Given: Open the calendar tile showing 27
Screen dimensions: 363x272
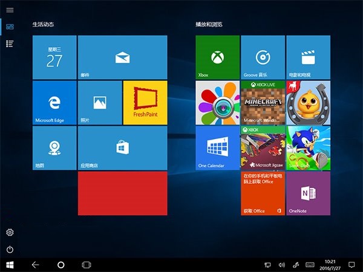Looking at the screenshot, I should click(54, 57).
